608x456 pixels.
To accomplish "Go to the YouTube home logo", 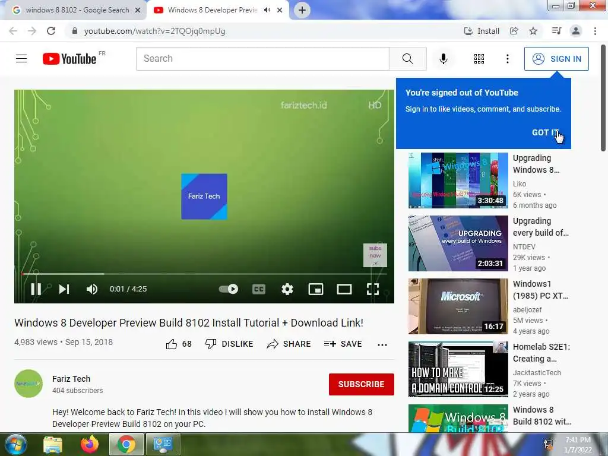I will [x=70, y=59].
